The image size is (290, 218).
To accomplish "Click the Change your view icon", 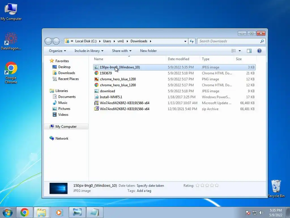I will pos(234,51).
